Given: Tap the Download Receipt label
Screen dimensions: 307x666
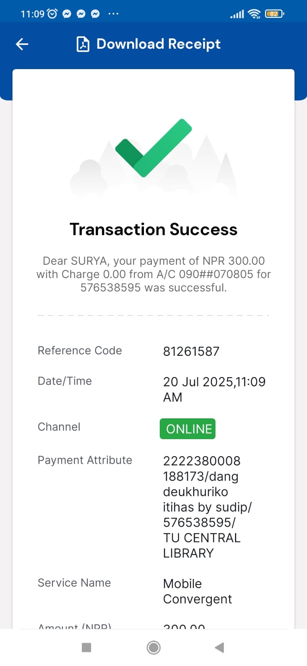Looking at the screenshot, I should [x=158, y=44].
